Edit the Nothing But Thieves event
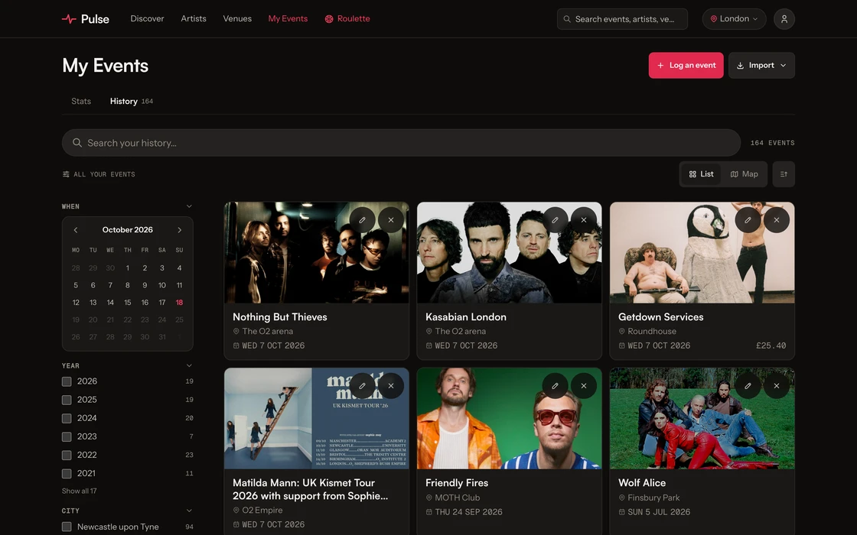857x535 pixels. pyautogui.click(x=362, y=220)
